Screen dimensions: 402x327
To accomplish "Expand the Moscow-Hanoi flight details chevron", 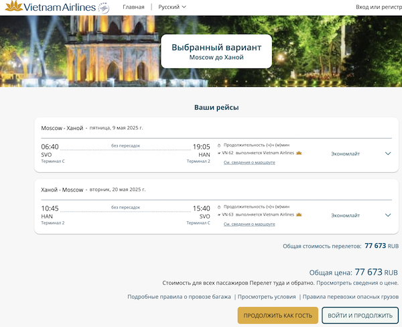I will click(x=388, y=153).
